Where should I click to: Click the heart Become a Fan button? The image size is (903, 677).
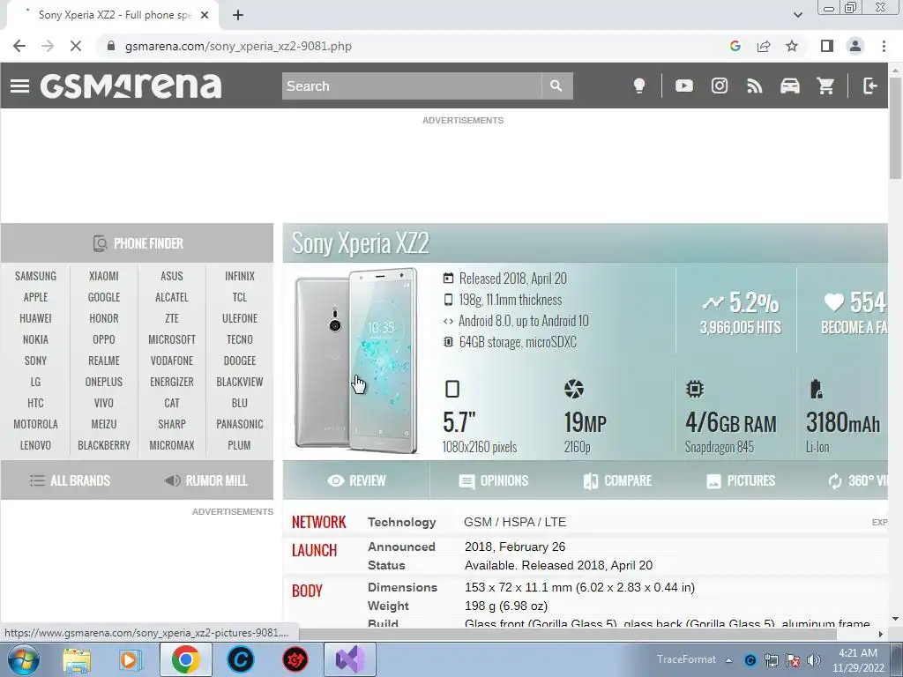click(854, 313)
